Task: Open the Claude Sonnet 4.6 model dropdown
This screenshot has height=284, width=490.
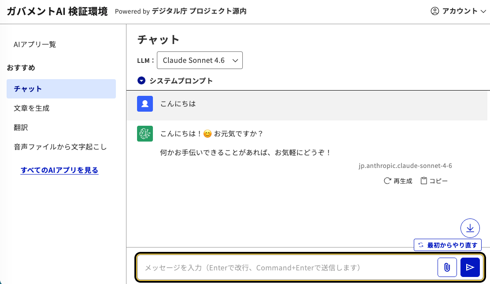Action: click(x=200, y=60)
